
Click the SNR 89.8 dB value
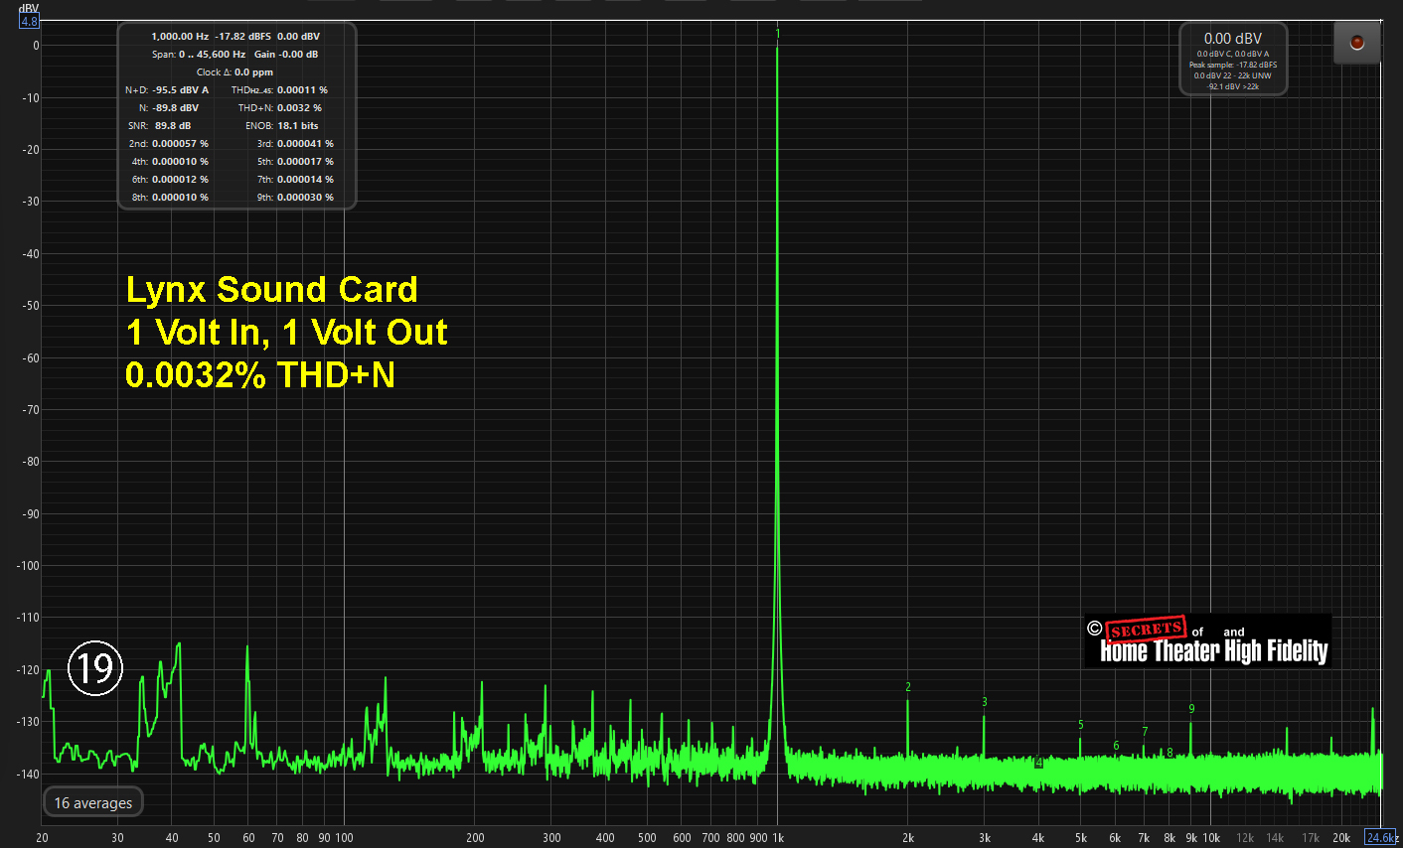point(173,125)
